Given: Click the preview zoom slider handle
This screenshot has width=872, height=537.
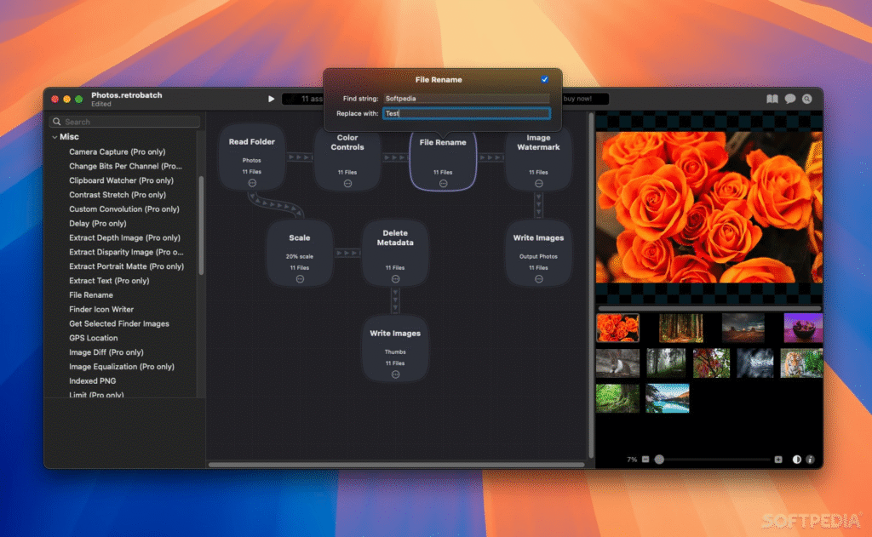Looking at the screenshot, I should click(659, 460).
